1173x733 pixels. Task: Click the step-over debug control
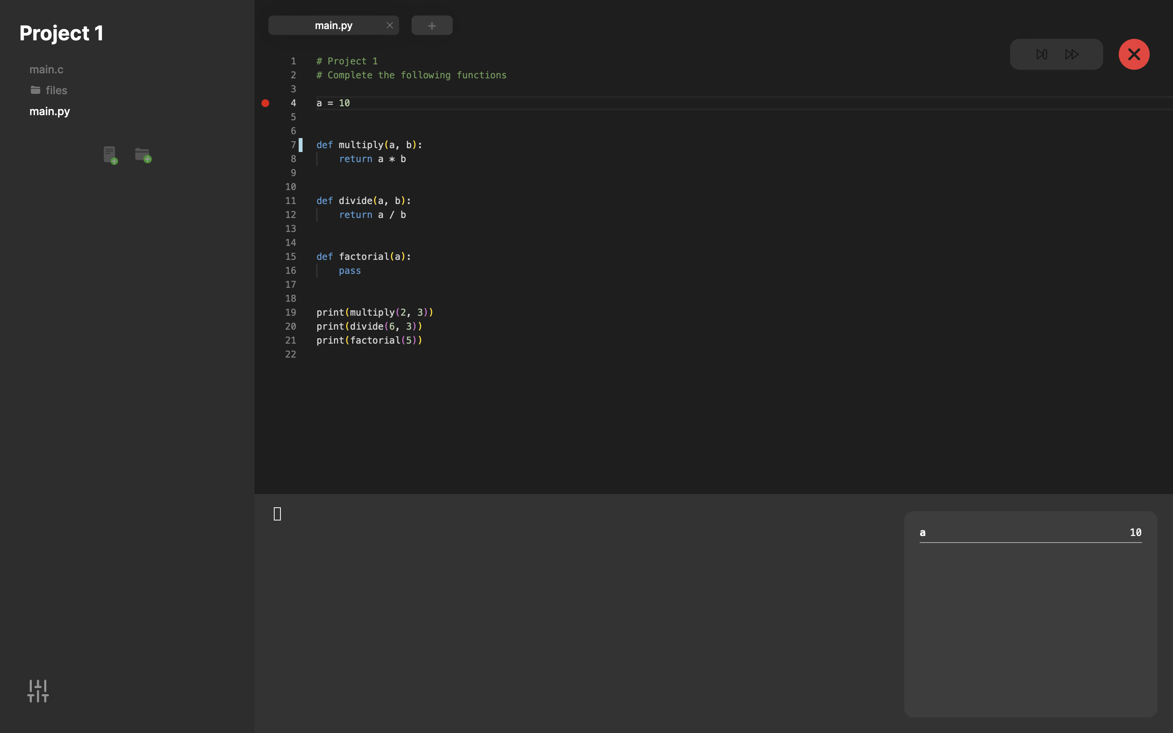click(x=1042, y=54)
